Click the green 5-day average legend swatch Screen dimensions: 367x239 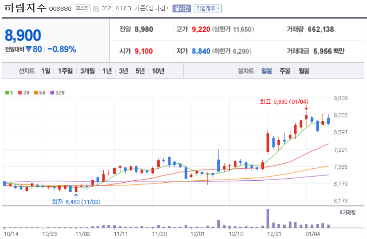point(7,93)
